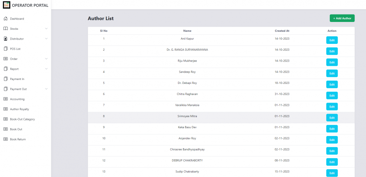
Task: Expand the Payment Out submenu chevron
Action: tap(46, 89)
